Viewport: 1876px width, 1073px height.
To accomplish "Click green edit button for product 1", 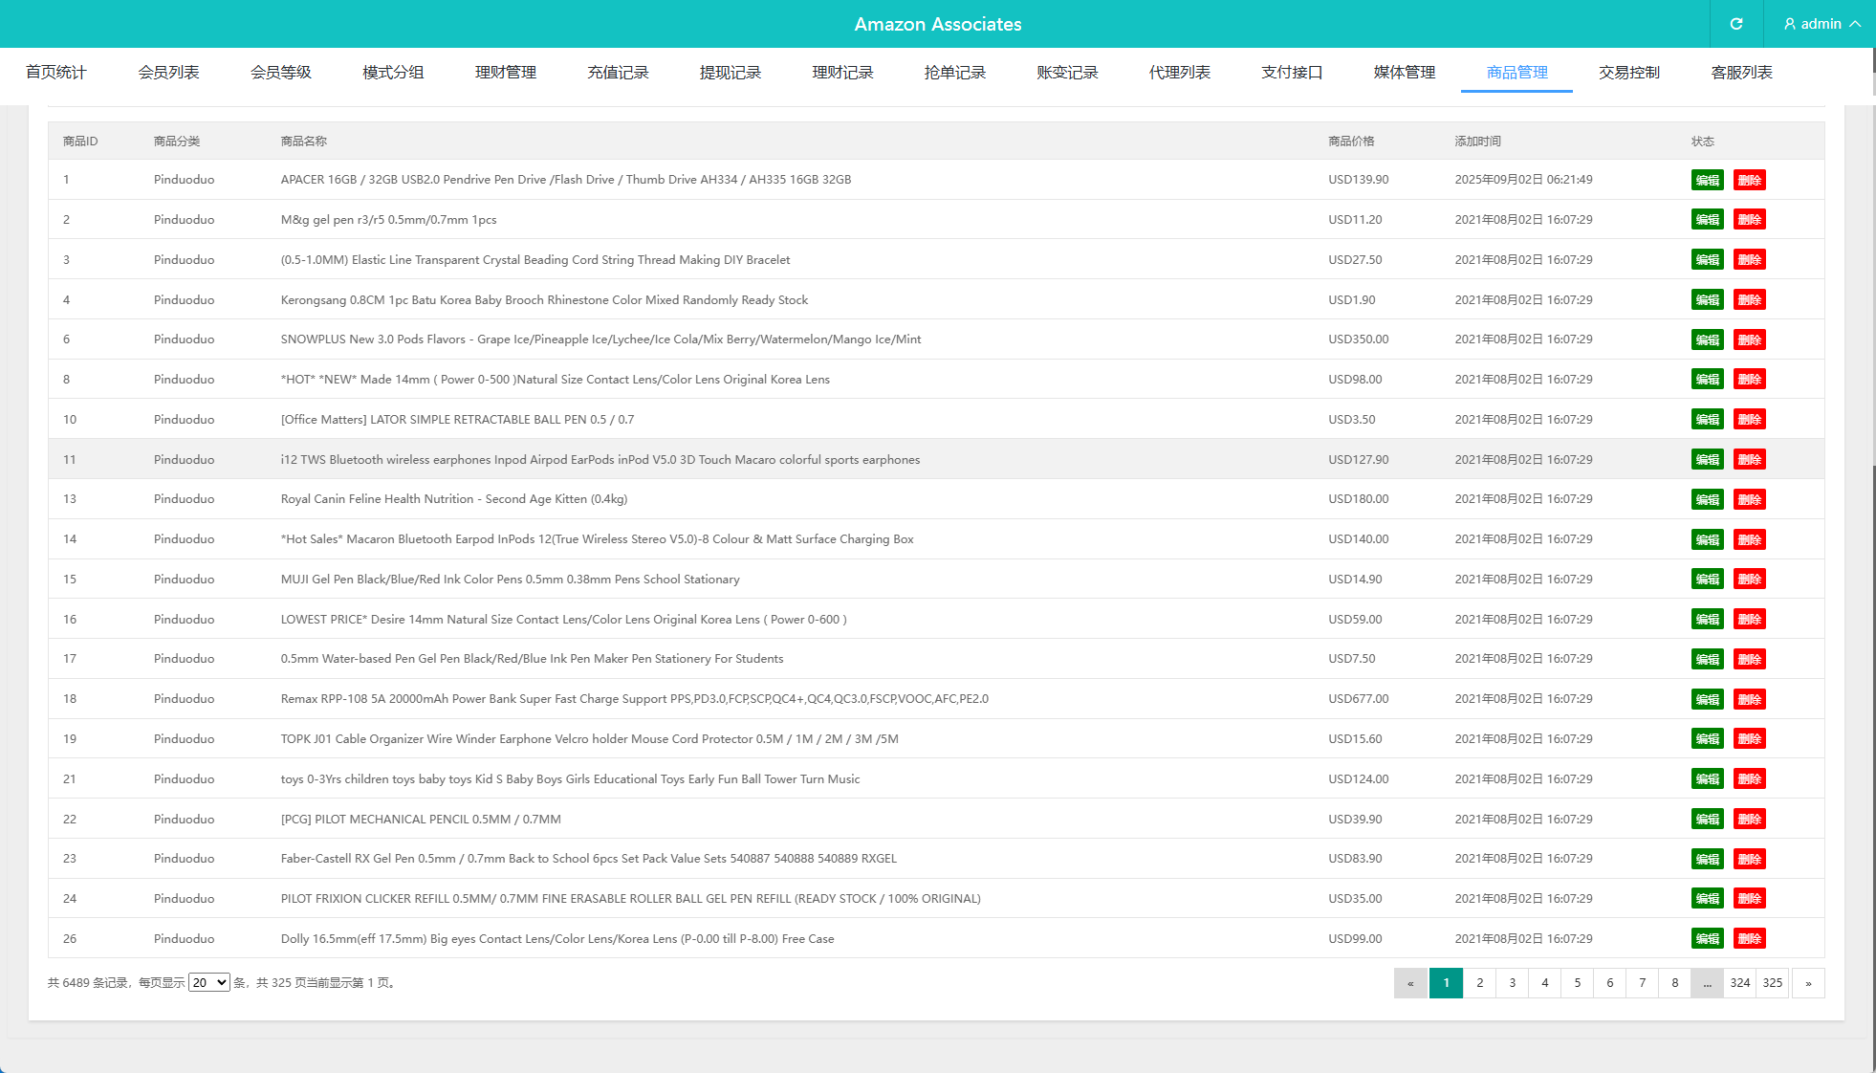I will (1707, 180).
